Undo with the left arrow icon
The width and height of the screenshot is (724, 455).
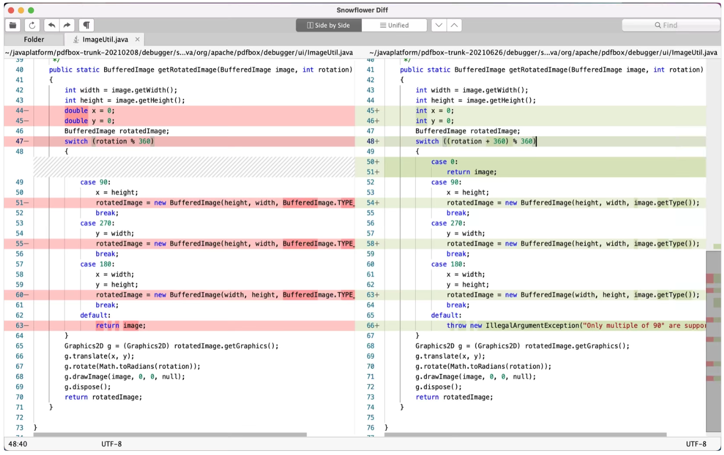coord(52,25)
